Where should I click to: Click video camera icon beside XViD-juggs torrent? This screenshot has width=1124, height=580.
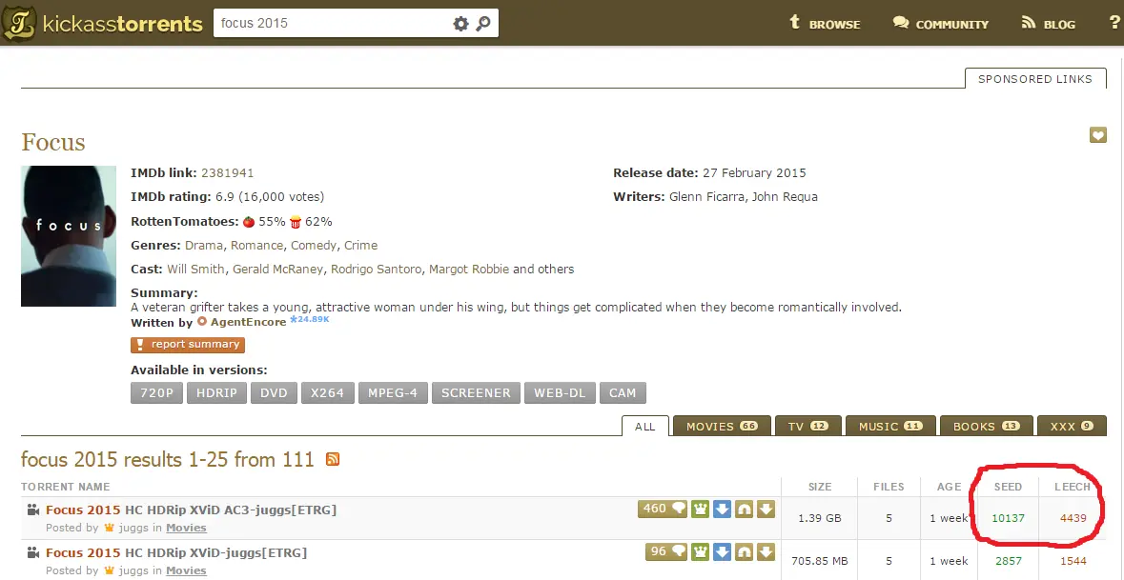tap(33, 552)
